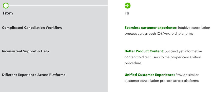Click Different Experience Across Platforms text

pos(34,75)
